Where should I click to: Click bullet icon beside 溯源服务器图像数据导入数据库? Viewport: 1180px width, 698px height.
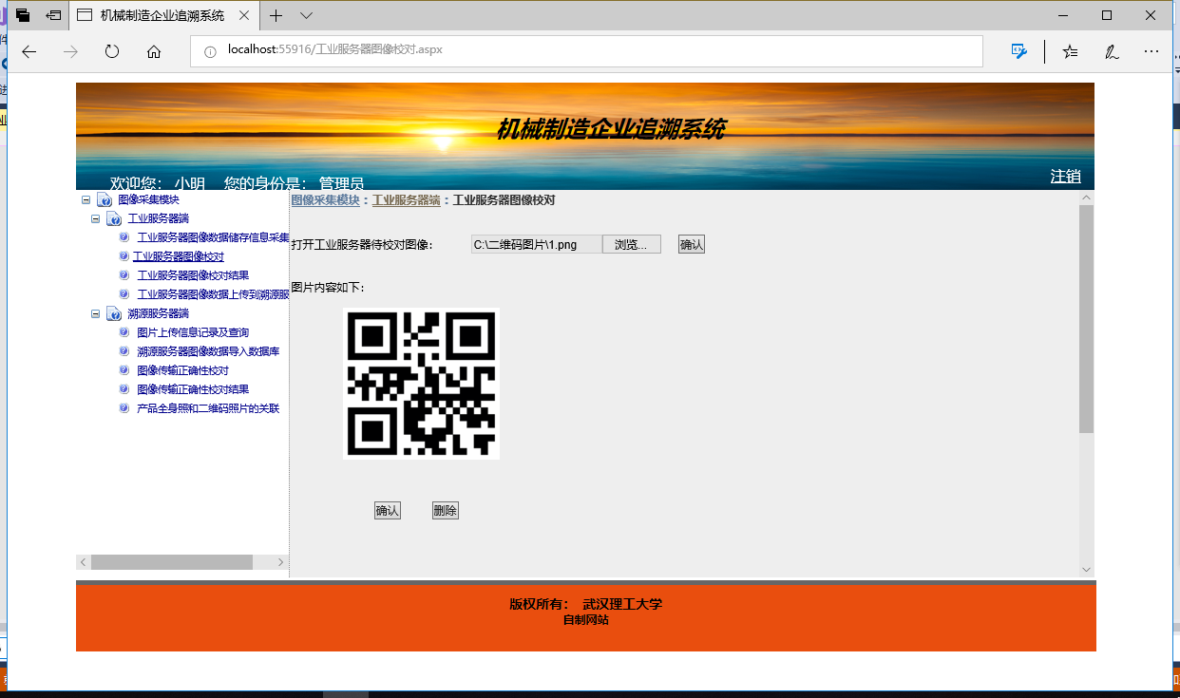pos(124,351)
